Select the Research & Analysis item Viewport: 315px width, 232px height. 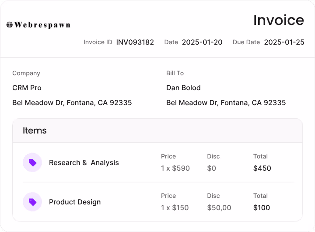coord(84,162)
